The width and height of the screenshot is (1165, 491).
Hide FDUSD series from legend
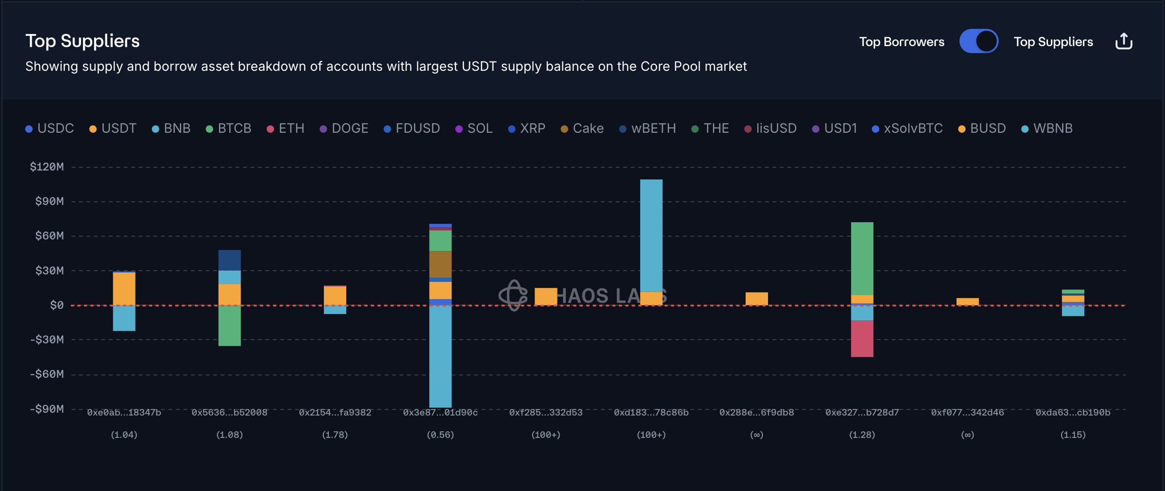click(411, 129)
